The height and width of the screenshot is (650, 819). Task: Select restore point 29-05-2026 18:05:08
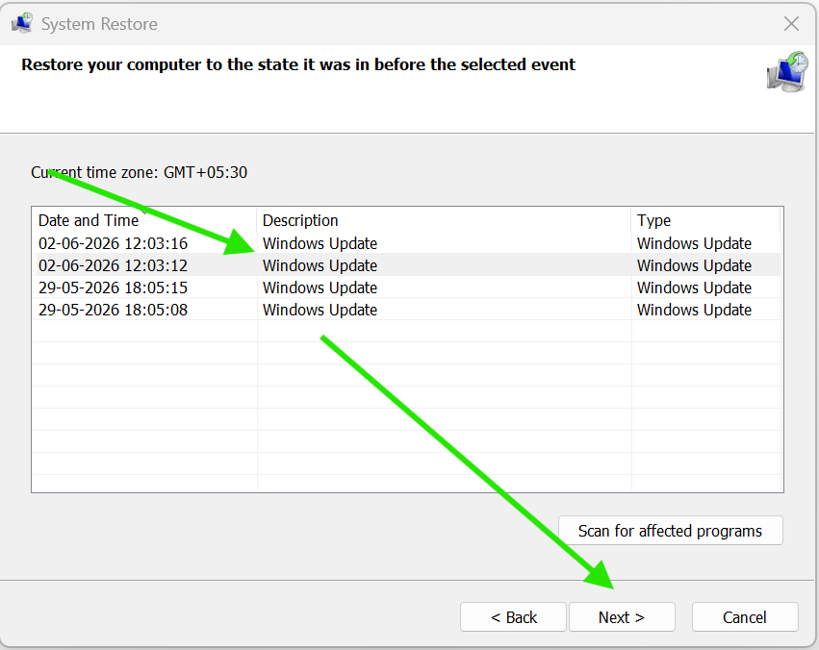click(x=407, y=310)
